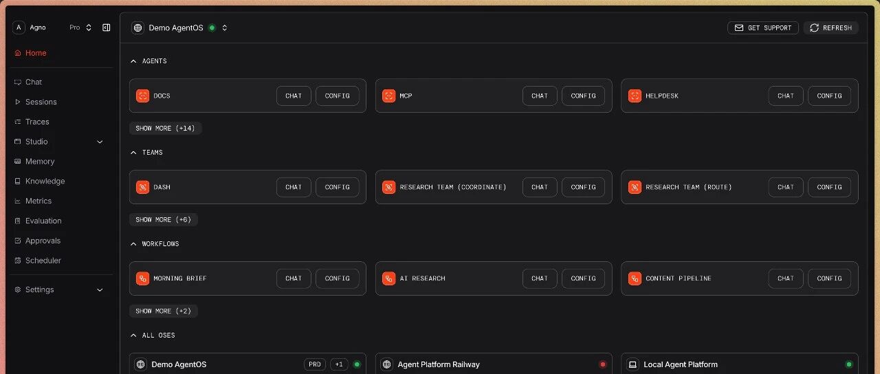This screenshot has width=880, height=374.
Task: Collapse the sidebar with the panel icon
Action: pos(107,27)
